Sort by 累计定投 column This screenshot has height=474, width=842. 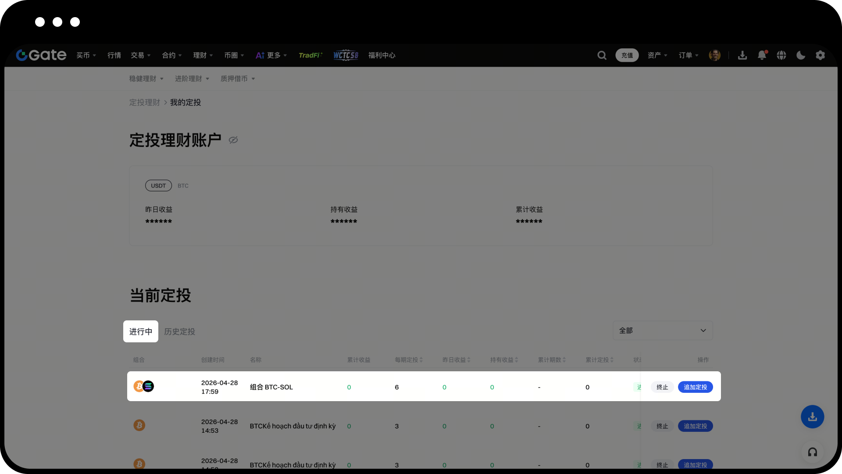pos(599,360)
